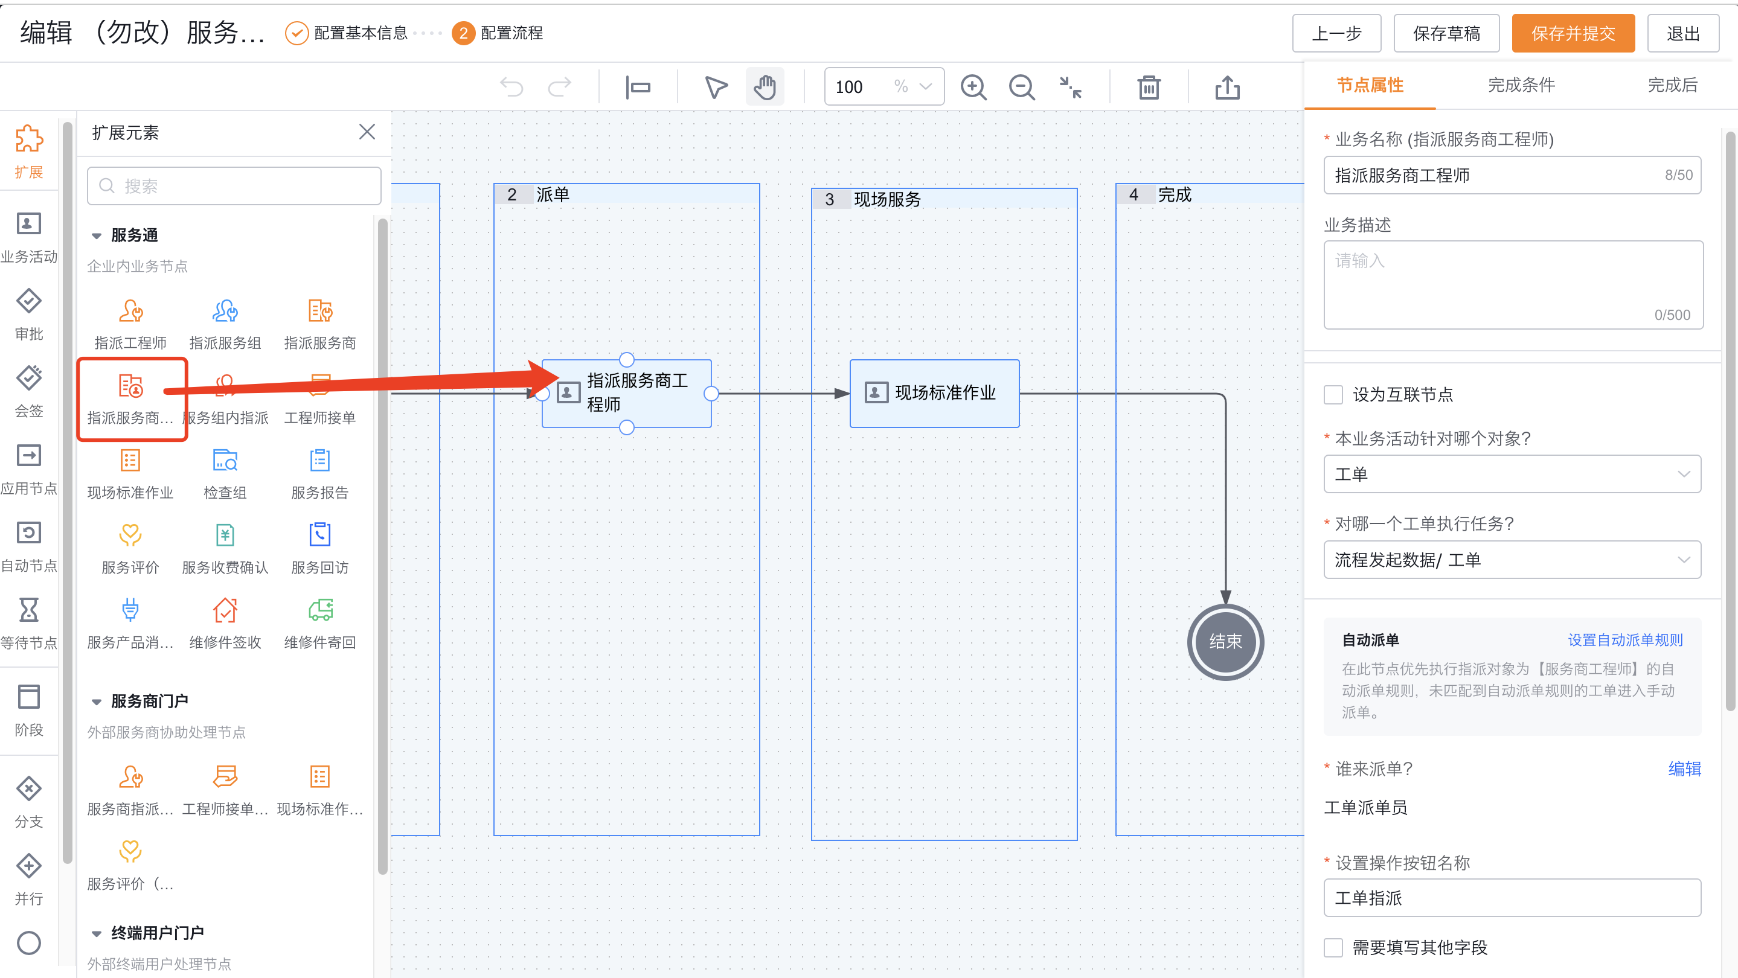Open the 流程发起数据/工单 dropdown
Image resolution: width=1738 pixels, height=978 pixels.
1512,560
